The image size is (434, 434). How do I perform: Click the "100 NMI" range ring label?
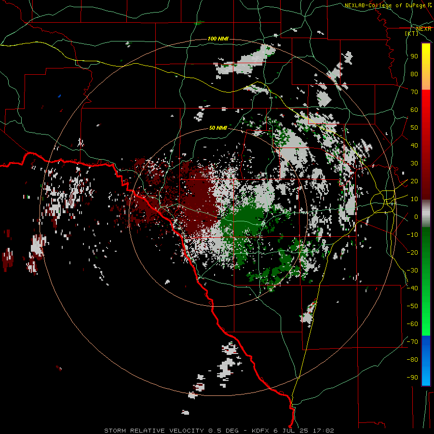coord(218,39)
